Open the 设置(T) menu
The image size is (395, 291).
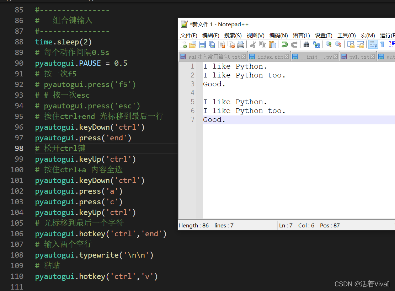[x=324, y=36]
